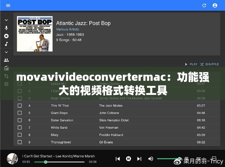Select checkbox for Sister Salvation
This screenshot has width=225, height=167.
coord(20,120)
